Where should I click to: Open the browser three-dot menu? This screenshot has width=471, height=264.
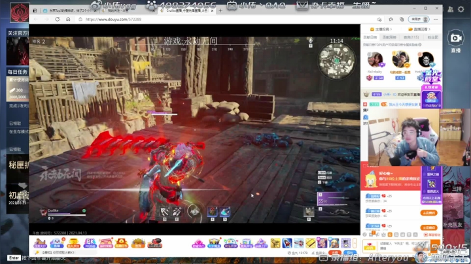pyautogui.click(x=436, y=19)
